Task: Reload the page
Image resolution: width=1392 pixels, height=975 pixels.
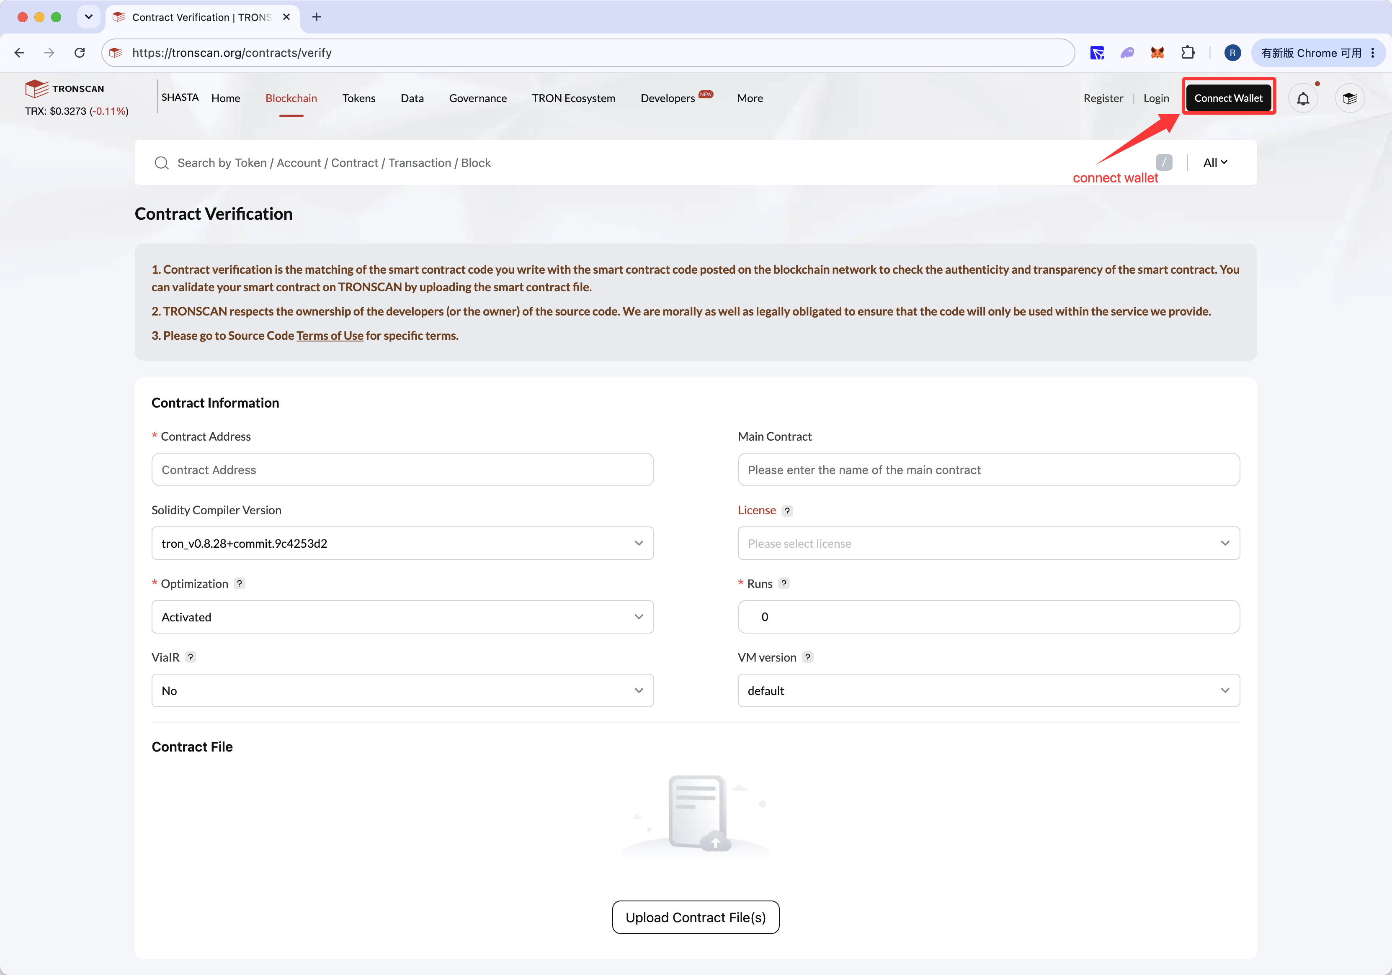Action: click(x=80, y=53)
